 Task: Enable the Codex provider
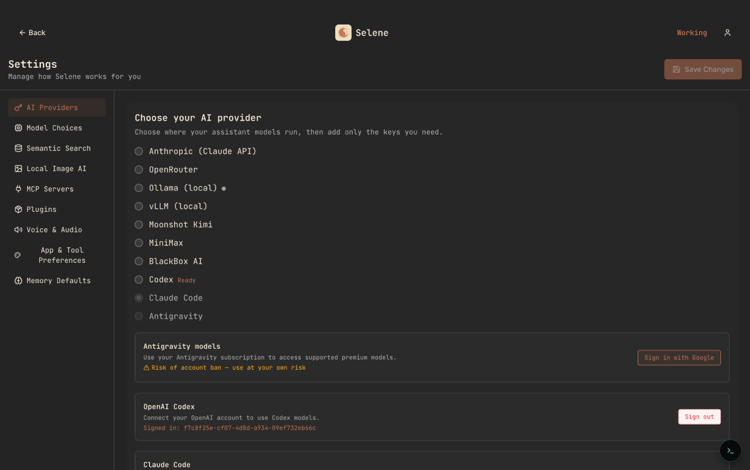pos(139,279)
